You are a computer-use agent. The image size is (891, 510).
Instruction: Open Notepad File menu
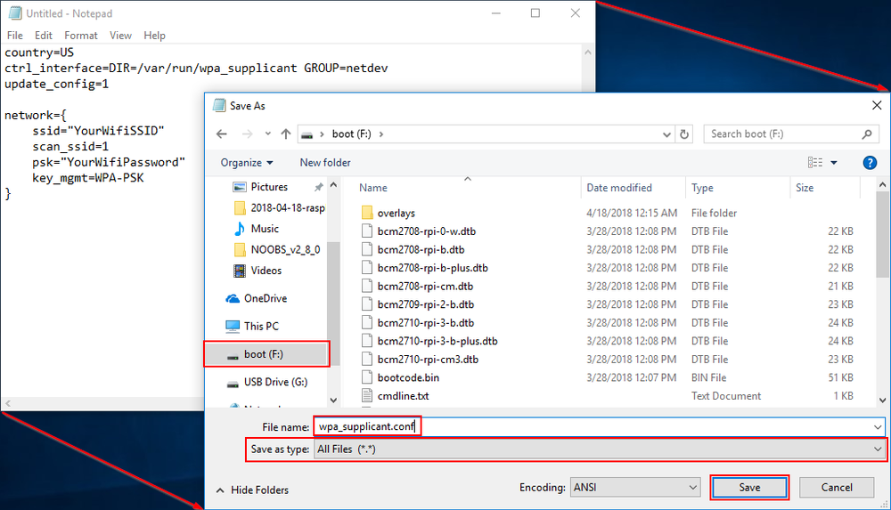pyautogui.click(x=15, y=36)
